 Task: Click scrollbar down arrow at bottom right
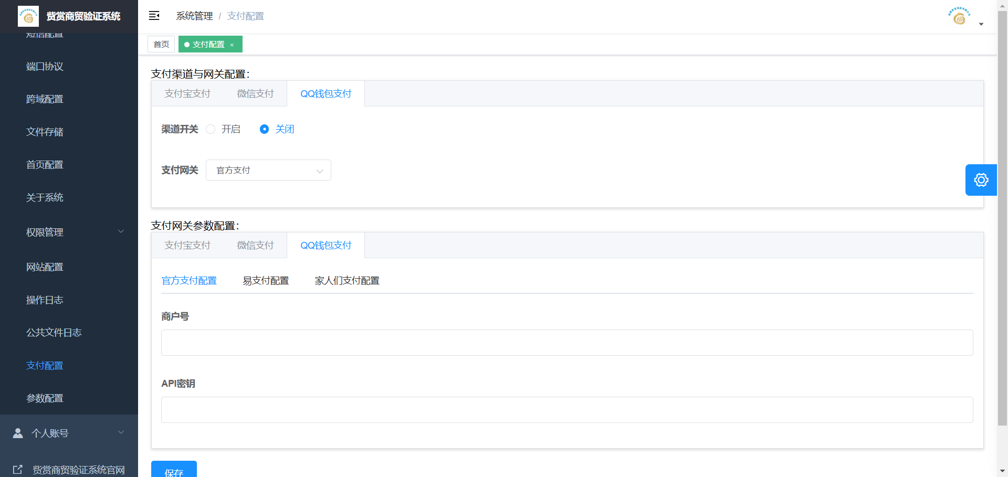[x=1002, y=471]
